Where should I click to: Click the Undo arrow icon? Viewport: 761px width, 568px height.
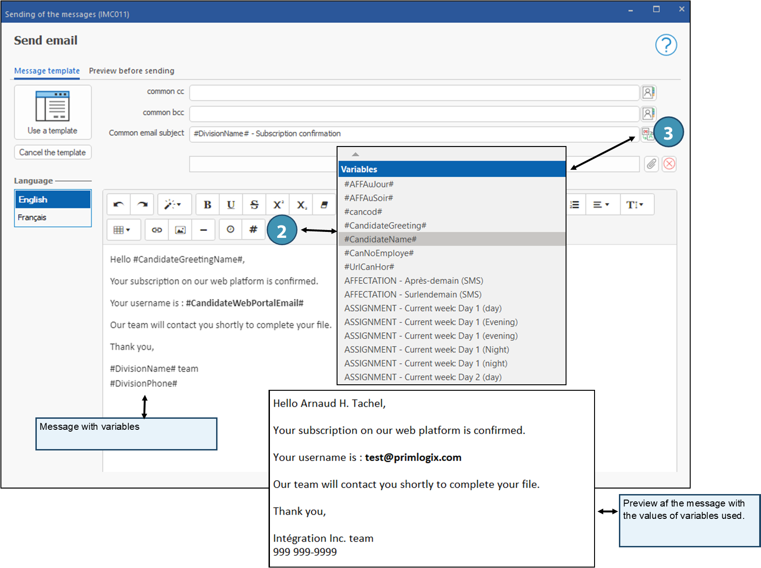(x=119, y=205)
